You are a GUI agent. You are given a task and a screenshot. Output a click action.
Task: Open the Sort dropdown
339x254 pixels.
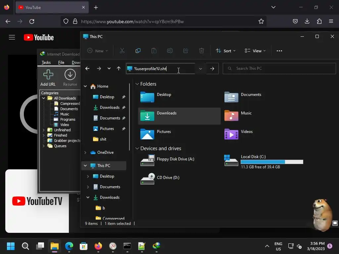click(x=225, y=51)
